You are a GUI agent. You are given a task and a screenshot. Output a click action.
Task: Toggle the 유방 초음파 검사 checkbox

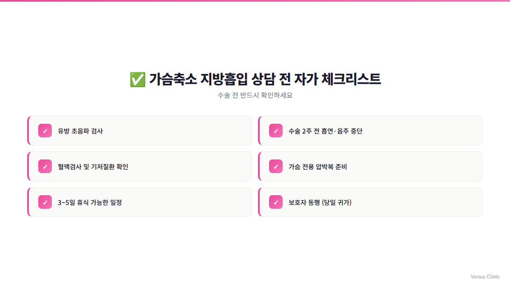(45, 131)
